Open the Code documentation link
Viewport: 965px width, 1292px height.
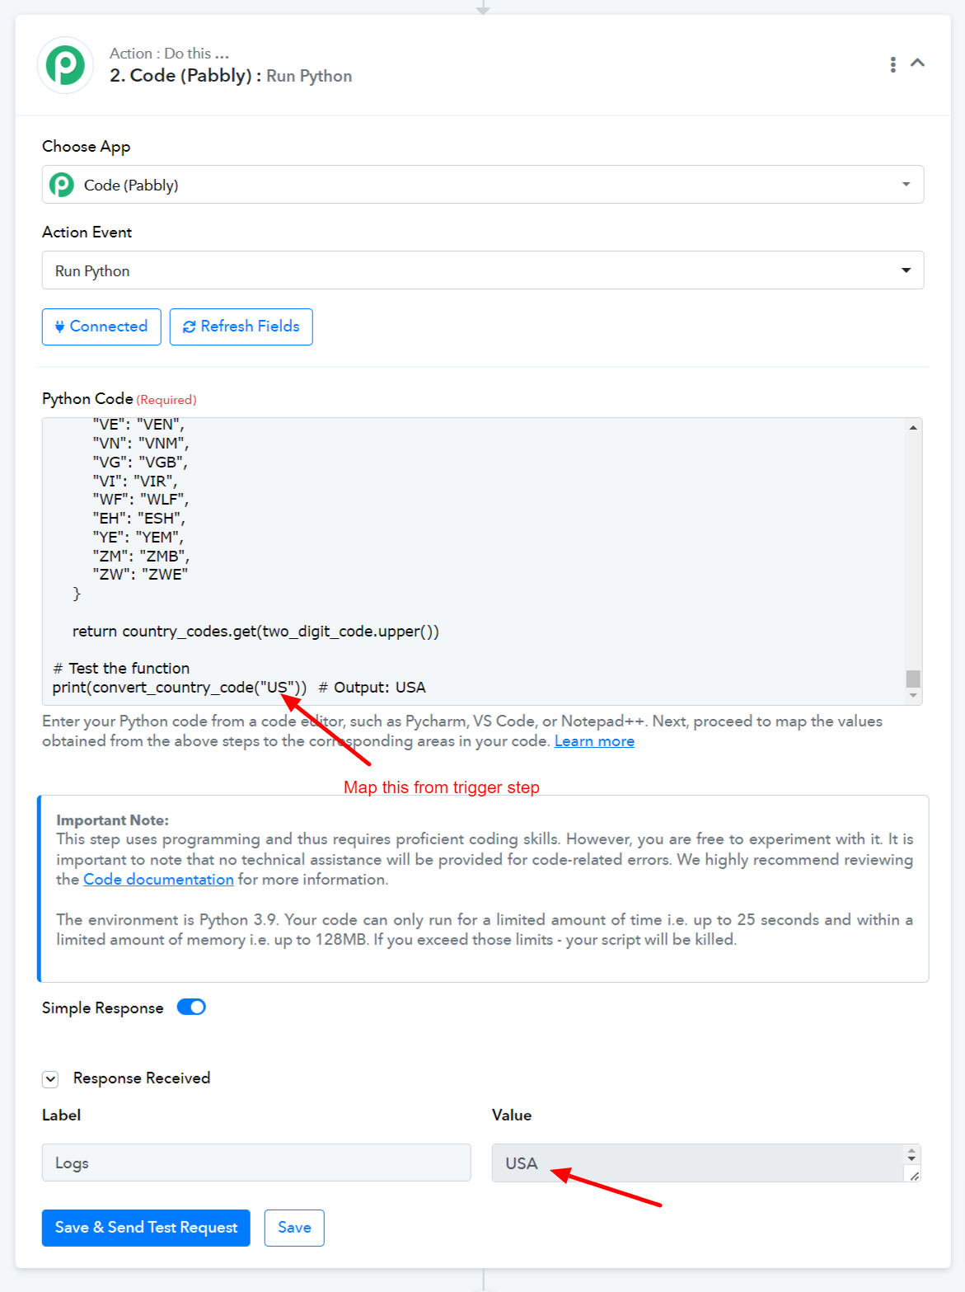point(158,880)
